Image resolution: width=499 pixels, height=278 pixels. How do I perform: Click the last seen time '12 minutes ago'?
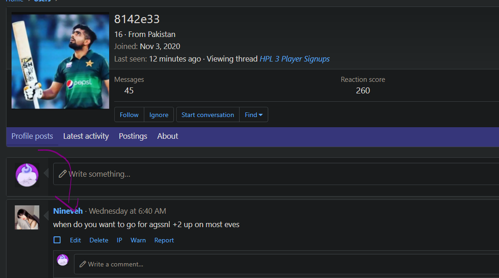tap(175, 59)
